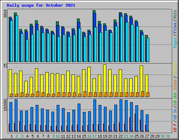This screenshot has width=179, height=140.
Task: Click day 17 on the x-axis
Action: point(94,136)
